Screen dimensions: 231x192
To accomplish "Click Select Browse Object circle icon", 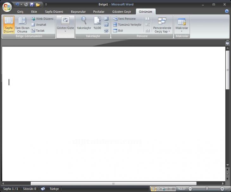I will (227, 174).
